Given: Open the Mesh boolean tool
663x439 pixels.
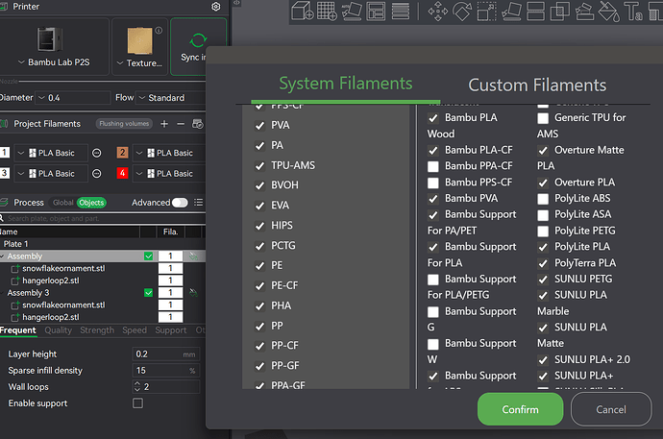Looking at the screenshot, I should click(x=560, y=11).
